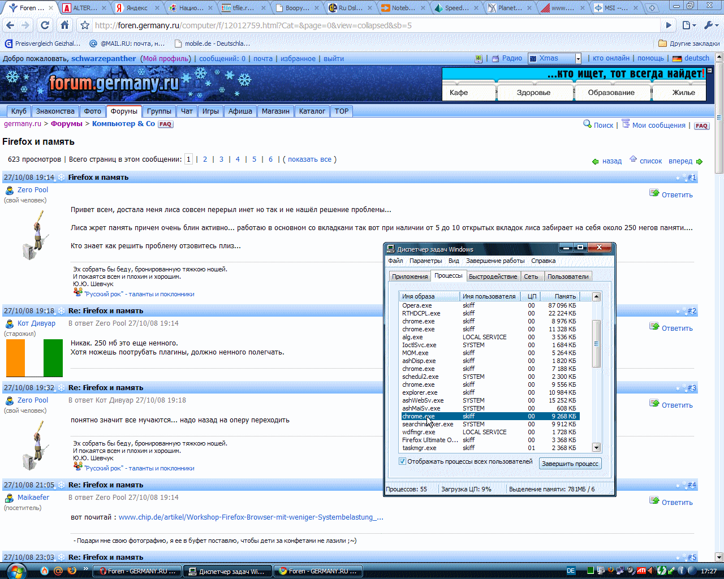Screen dimensions: 724x579
Task: Switch to the Speed browser tab
Action: click(456, 8)
